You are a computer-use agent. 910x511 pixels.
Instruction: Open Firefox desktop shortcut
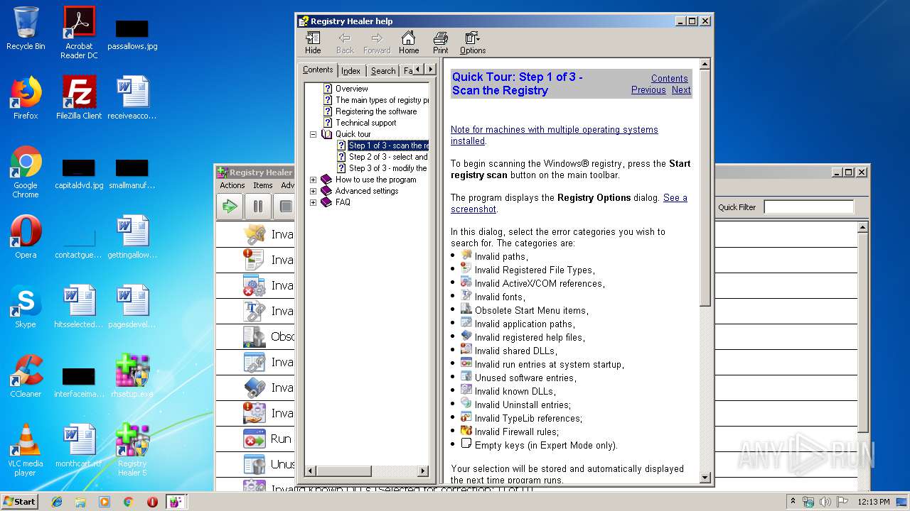click(26, 98)
